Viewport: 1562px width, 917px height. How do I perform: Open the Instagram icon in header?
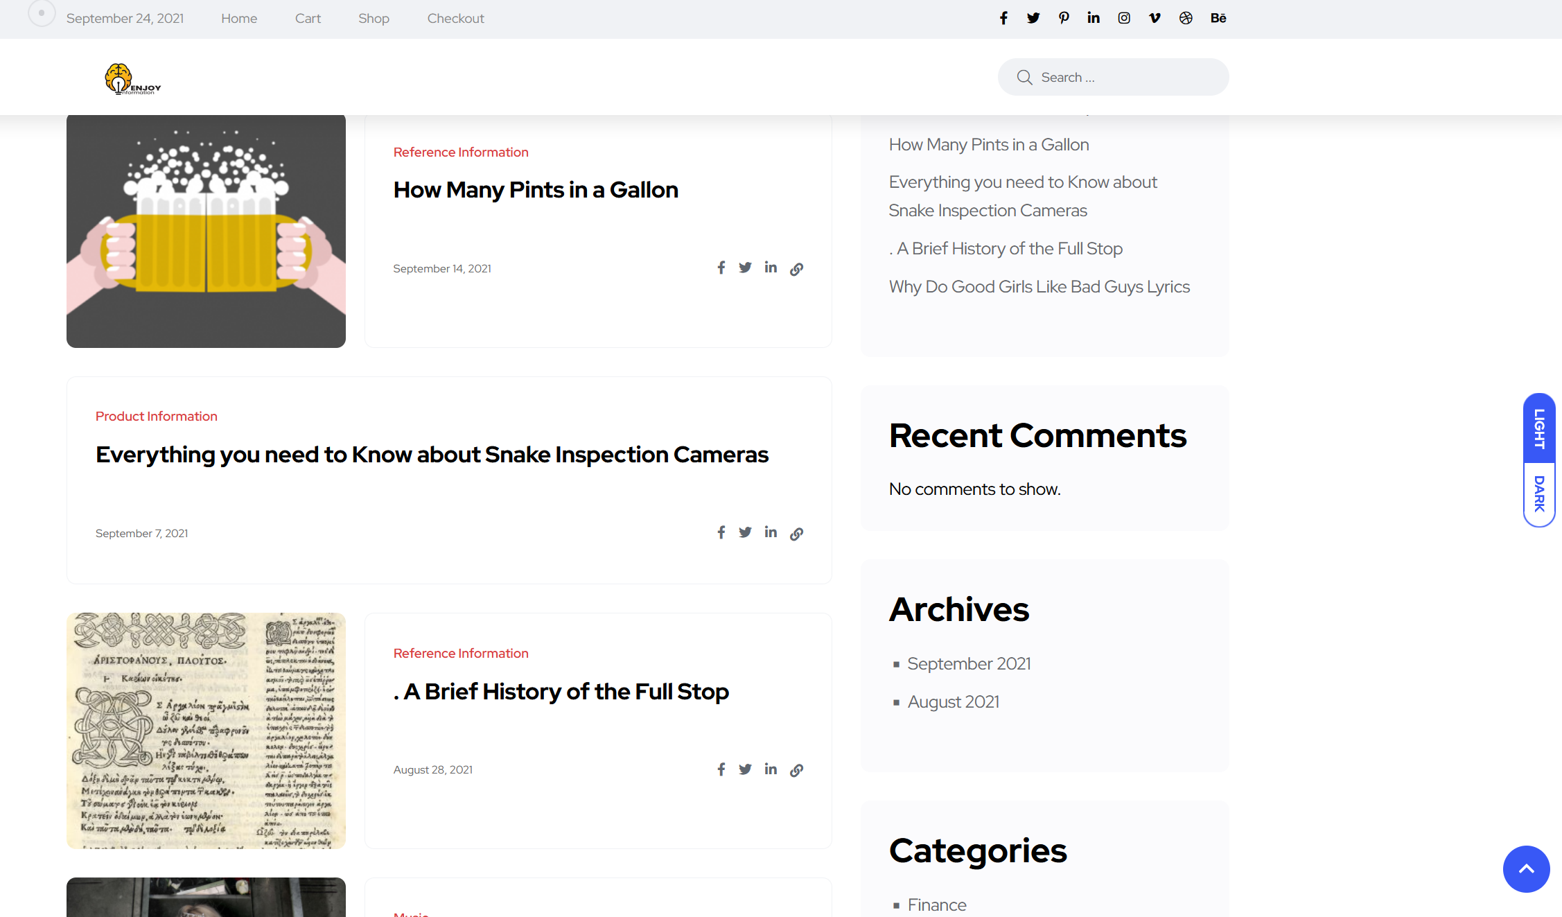pos(1124,18)
